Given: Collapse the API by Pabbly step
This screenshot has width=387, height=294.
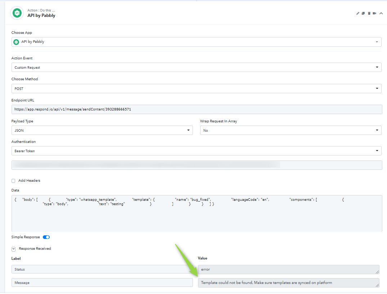Looking at the screenshot, I should (x=381, y=13).
